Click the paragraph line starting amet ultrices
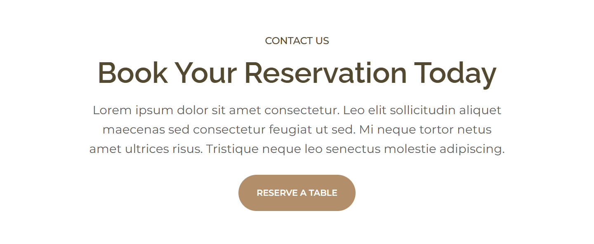 297,149
